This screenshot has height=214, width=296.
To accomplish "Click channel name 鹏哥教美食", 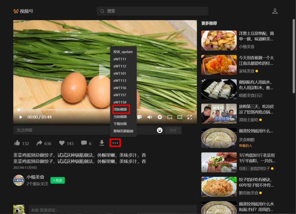I will pyautogui.click(x=248, y=193).
